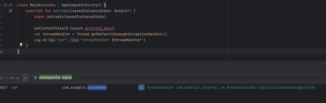This screenshot has height=103, width=326.
Task: Click the 'onCreate' function name in the override line
Action: coord(62,11)
